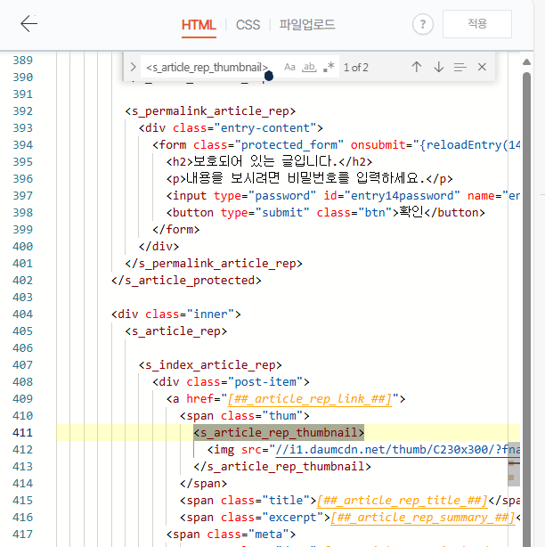Viewport: 545px width, 547px height.
Task: Click the 적용 button
Action: [477, 24]
